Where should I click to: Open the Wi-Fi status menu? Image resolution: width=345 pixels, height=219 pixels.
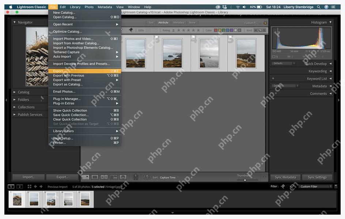tap(238, 7)
